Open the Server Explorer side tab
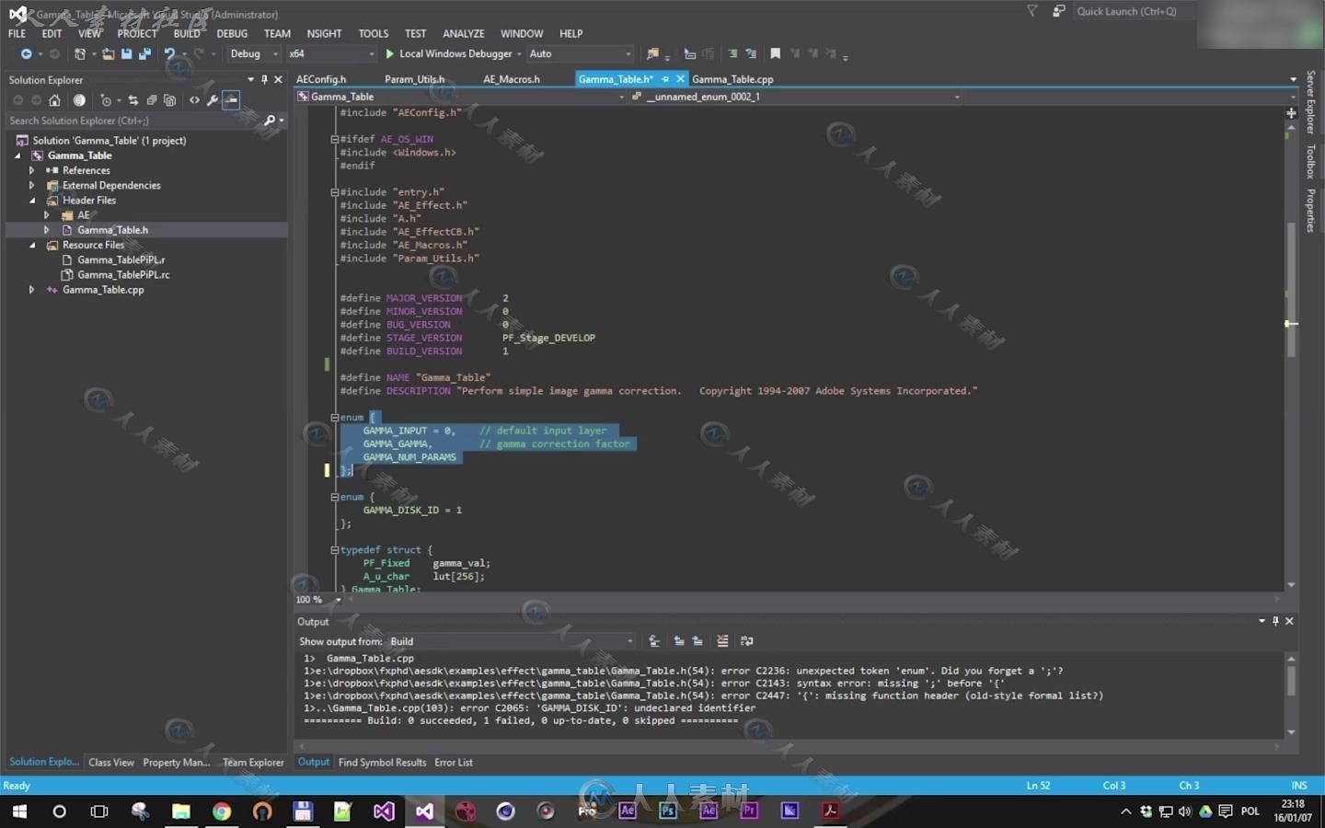 pyautogui.click(x=1310, y=102)
